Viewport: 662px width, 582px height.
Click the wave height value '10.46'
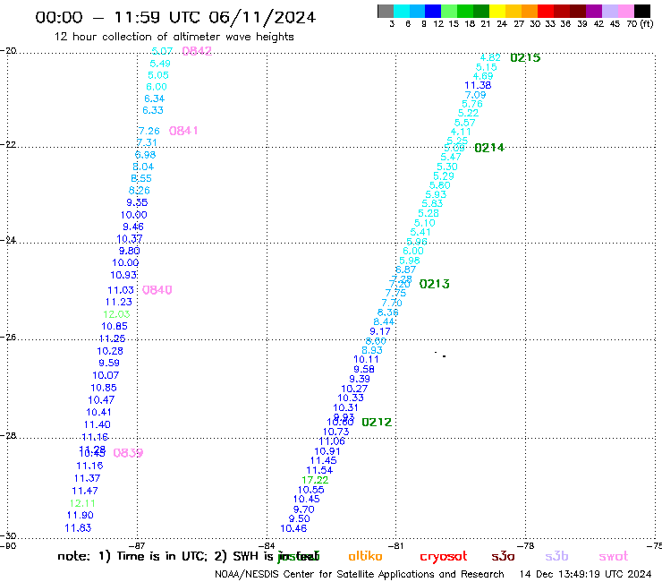click(293, 528)
